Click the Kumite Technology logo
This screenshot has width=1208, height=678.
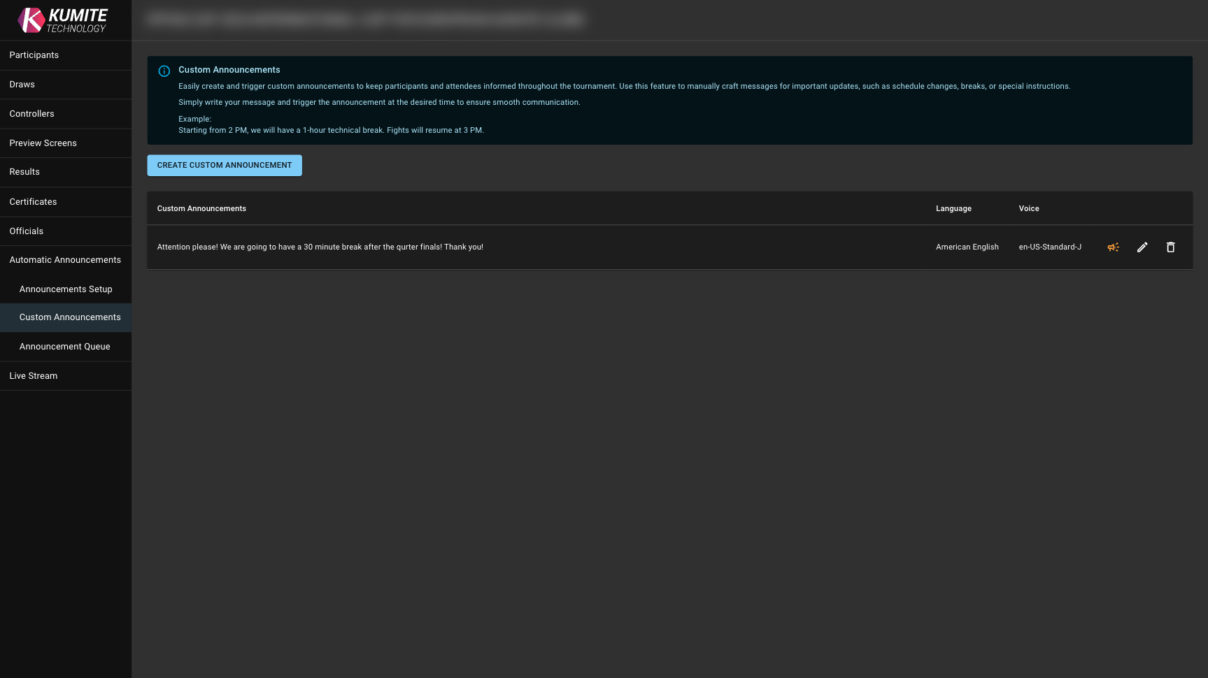[x=63, y=20]
